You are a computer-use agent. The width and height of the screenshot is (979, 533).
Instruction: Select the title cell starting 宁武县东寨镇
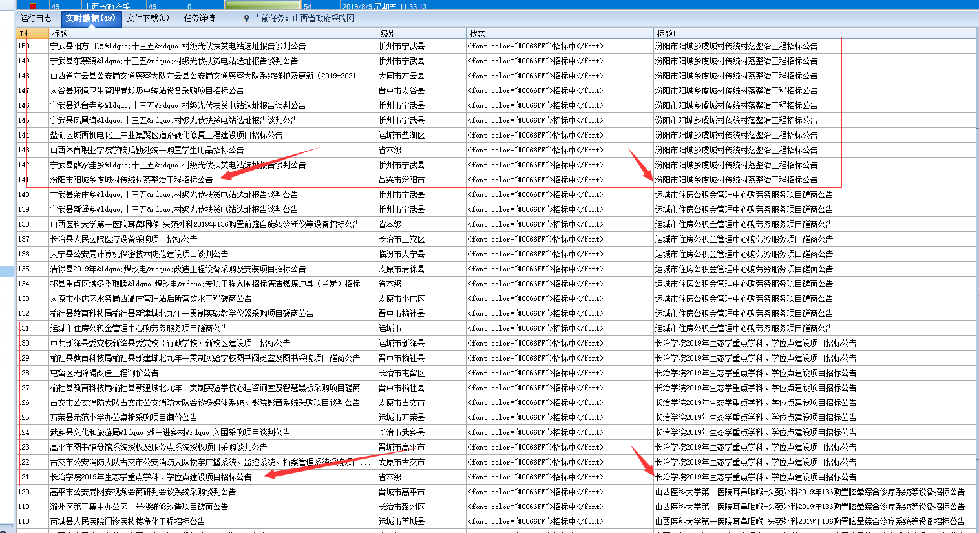213,61
